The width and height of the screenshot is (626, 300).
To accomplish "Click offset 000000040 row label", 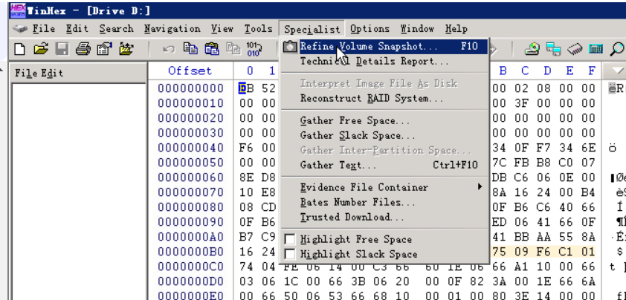I will click(190, 148).
